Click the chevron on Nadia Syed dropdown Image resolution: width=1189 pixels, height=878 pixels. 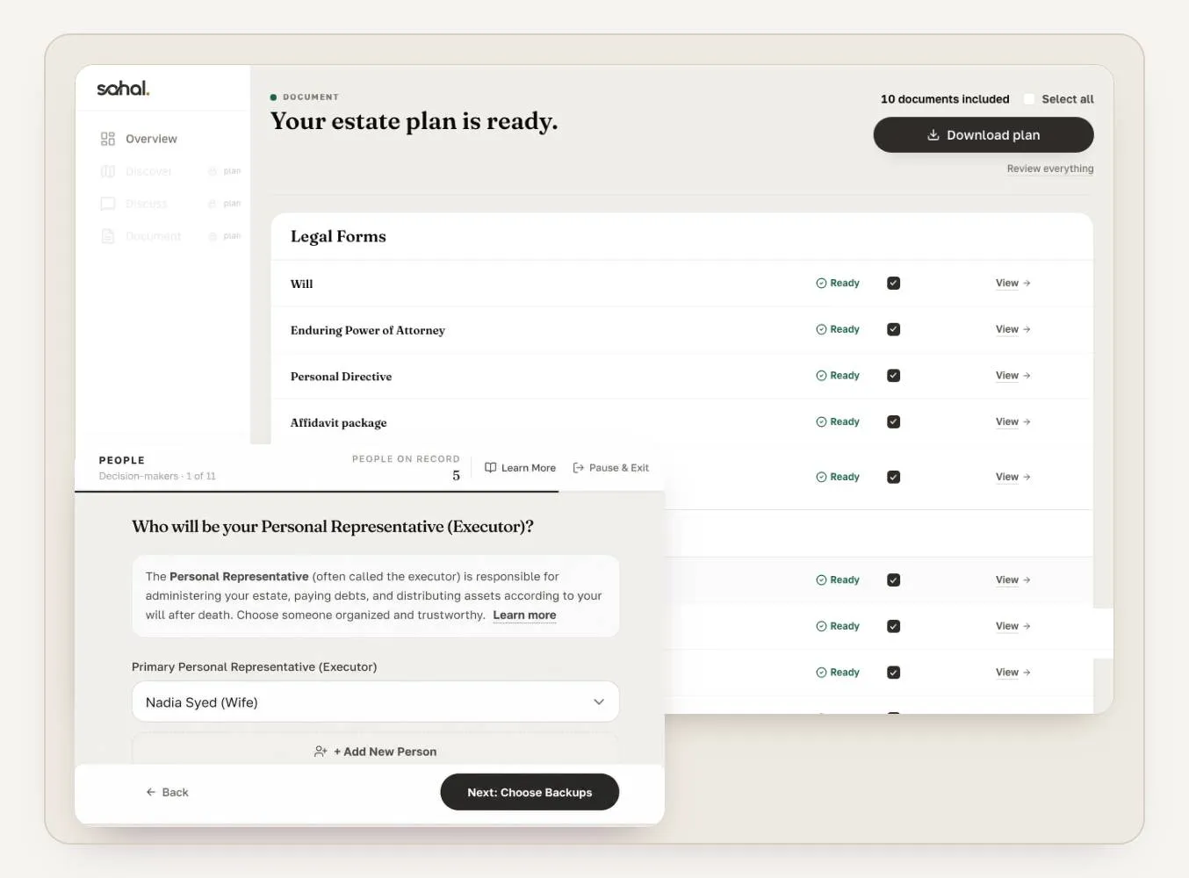(x=599, y=702)
